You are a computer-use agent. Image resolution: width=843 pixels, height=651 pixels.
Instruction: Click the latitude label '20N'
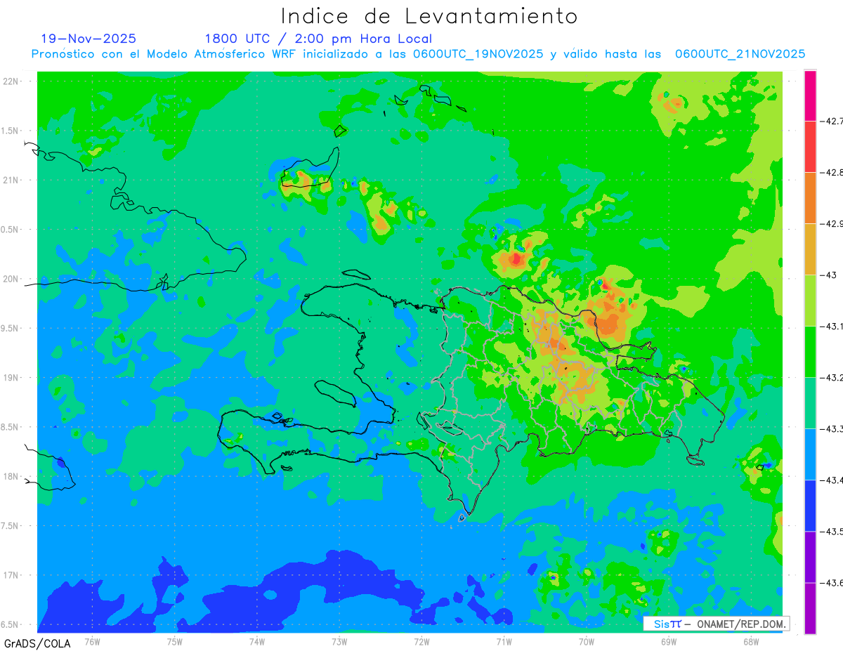point(11,279)
